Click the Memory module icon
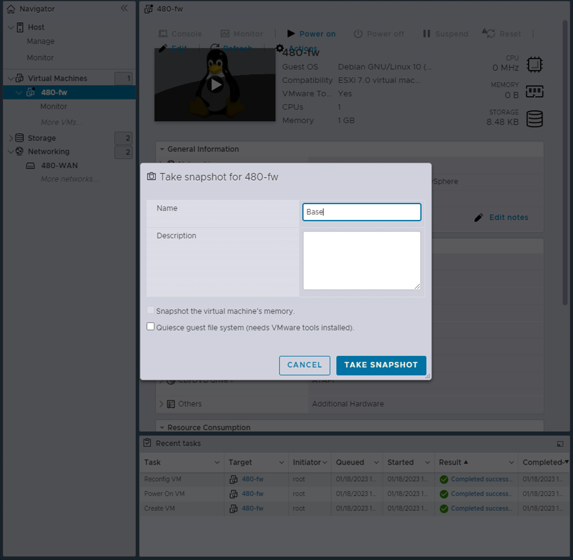573x560 pixels. tap(535, 91)
